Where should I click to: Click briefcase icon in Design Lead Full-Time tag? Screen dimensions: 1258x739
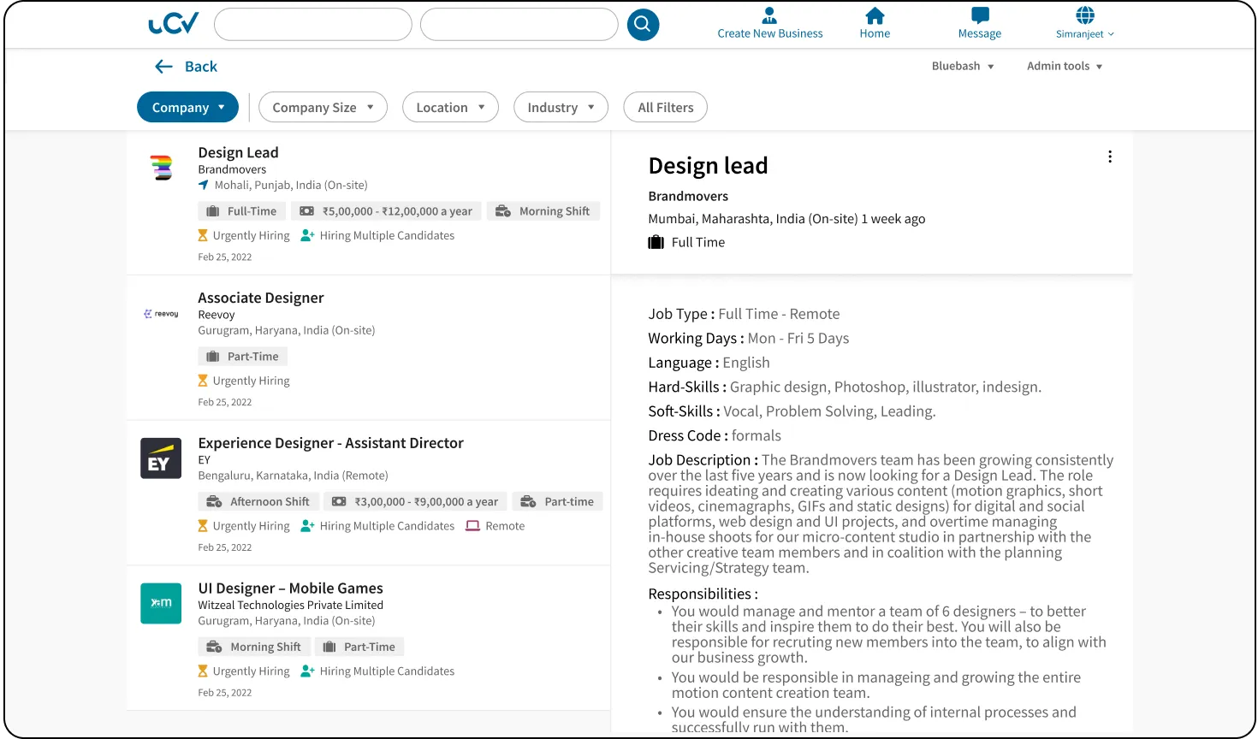[x=213, y=211]
